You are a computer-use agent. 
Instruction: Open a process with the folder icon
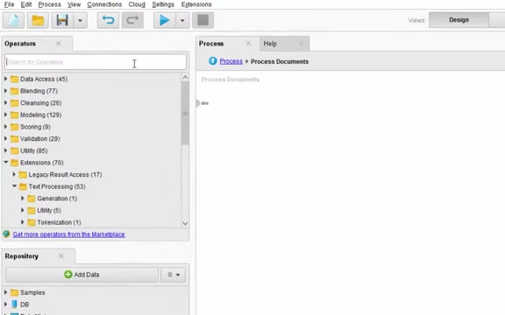pyautogui.click(x=38, y=20)
